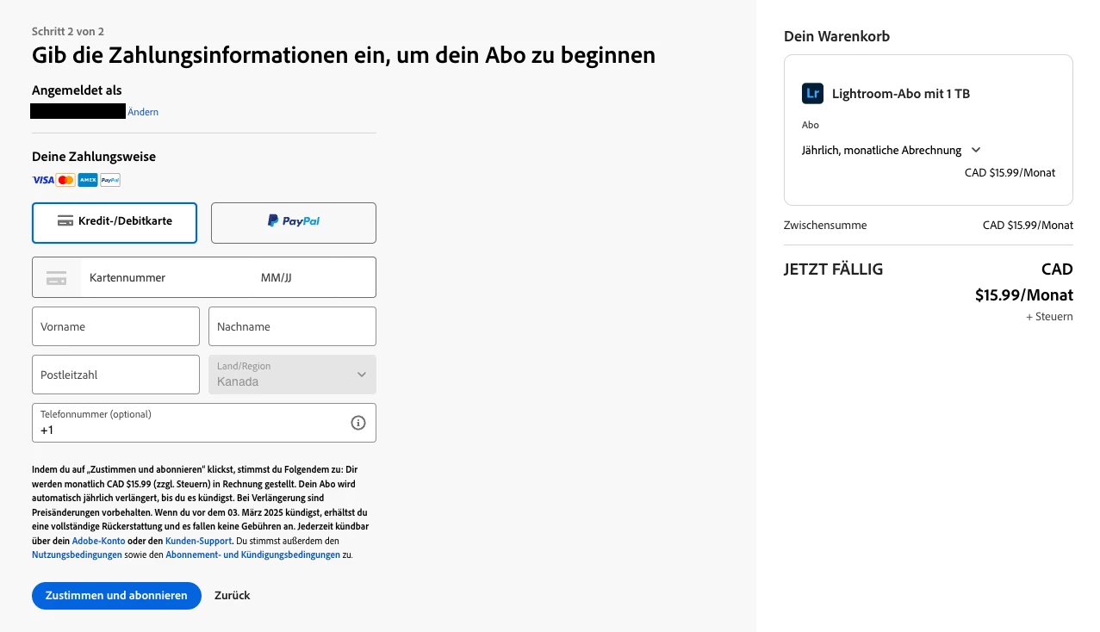Viewport: 1100px width, 632px height.
Task: Click the Mastercard logo
Action: point(65,180)
